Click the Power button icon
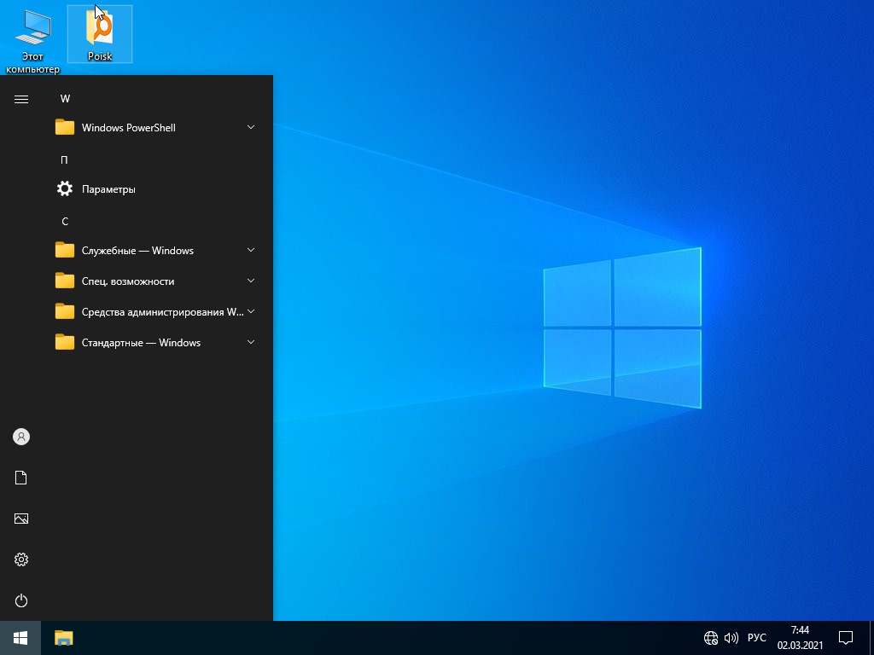This screenshot has height=655, width=874. (21, 600)
